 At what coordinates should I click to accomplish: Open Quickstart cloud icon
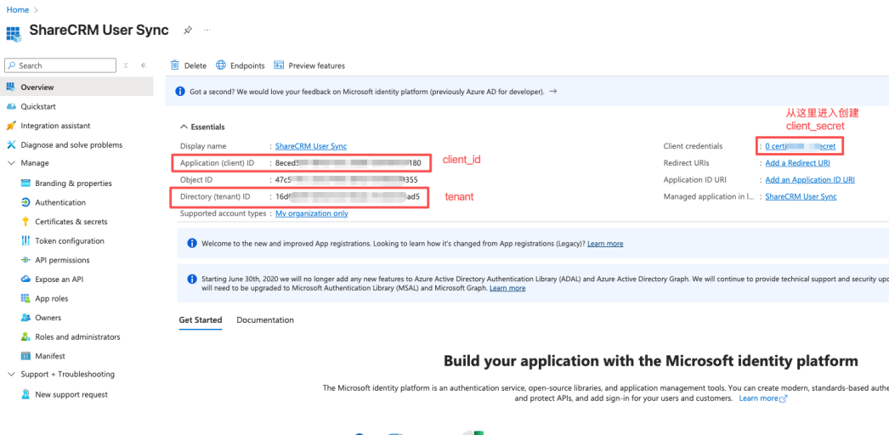point(11,106)
